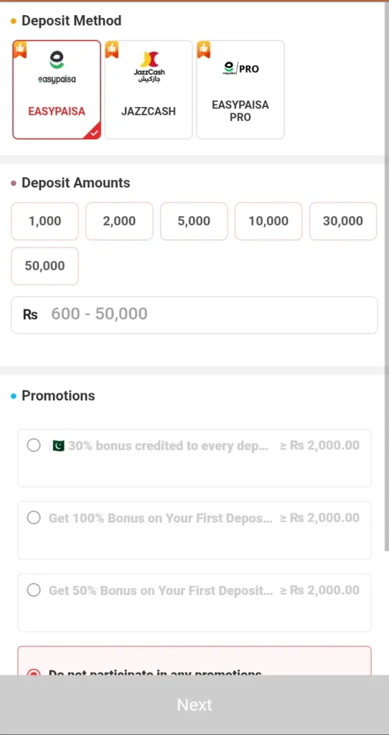The height and width of the screenshot is (735, 389).
Task: Choose the 50,000 deposit amount
Action: coord(45,266)
